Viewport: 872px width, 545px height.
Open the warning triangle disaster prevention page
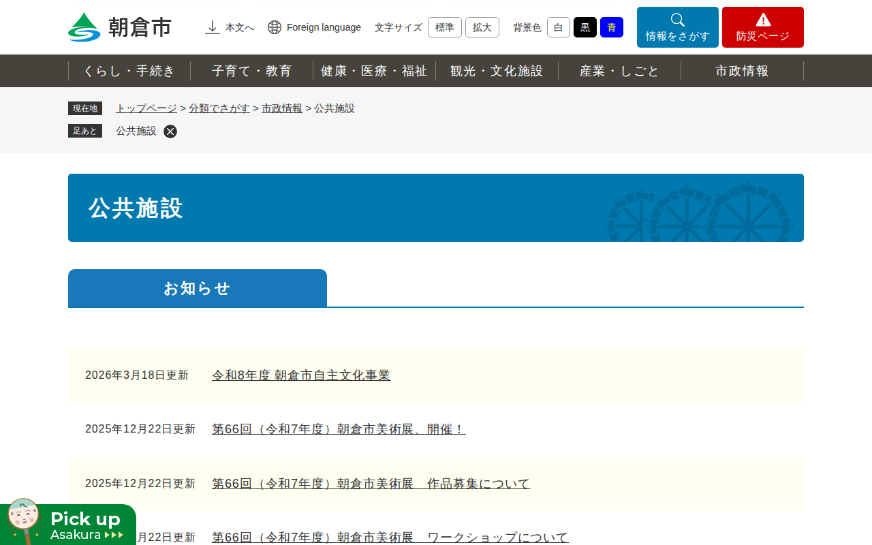[762, 27]
